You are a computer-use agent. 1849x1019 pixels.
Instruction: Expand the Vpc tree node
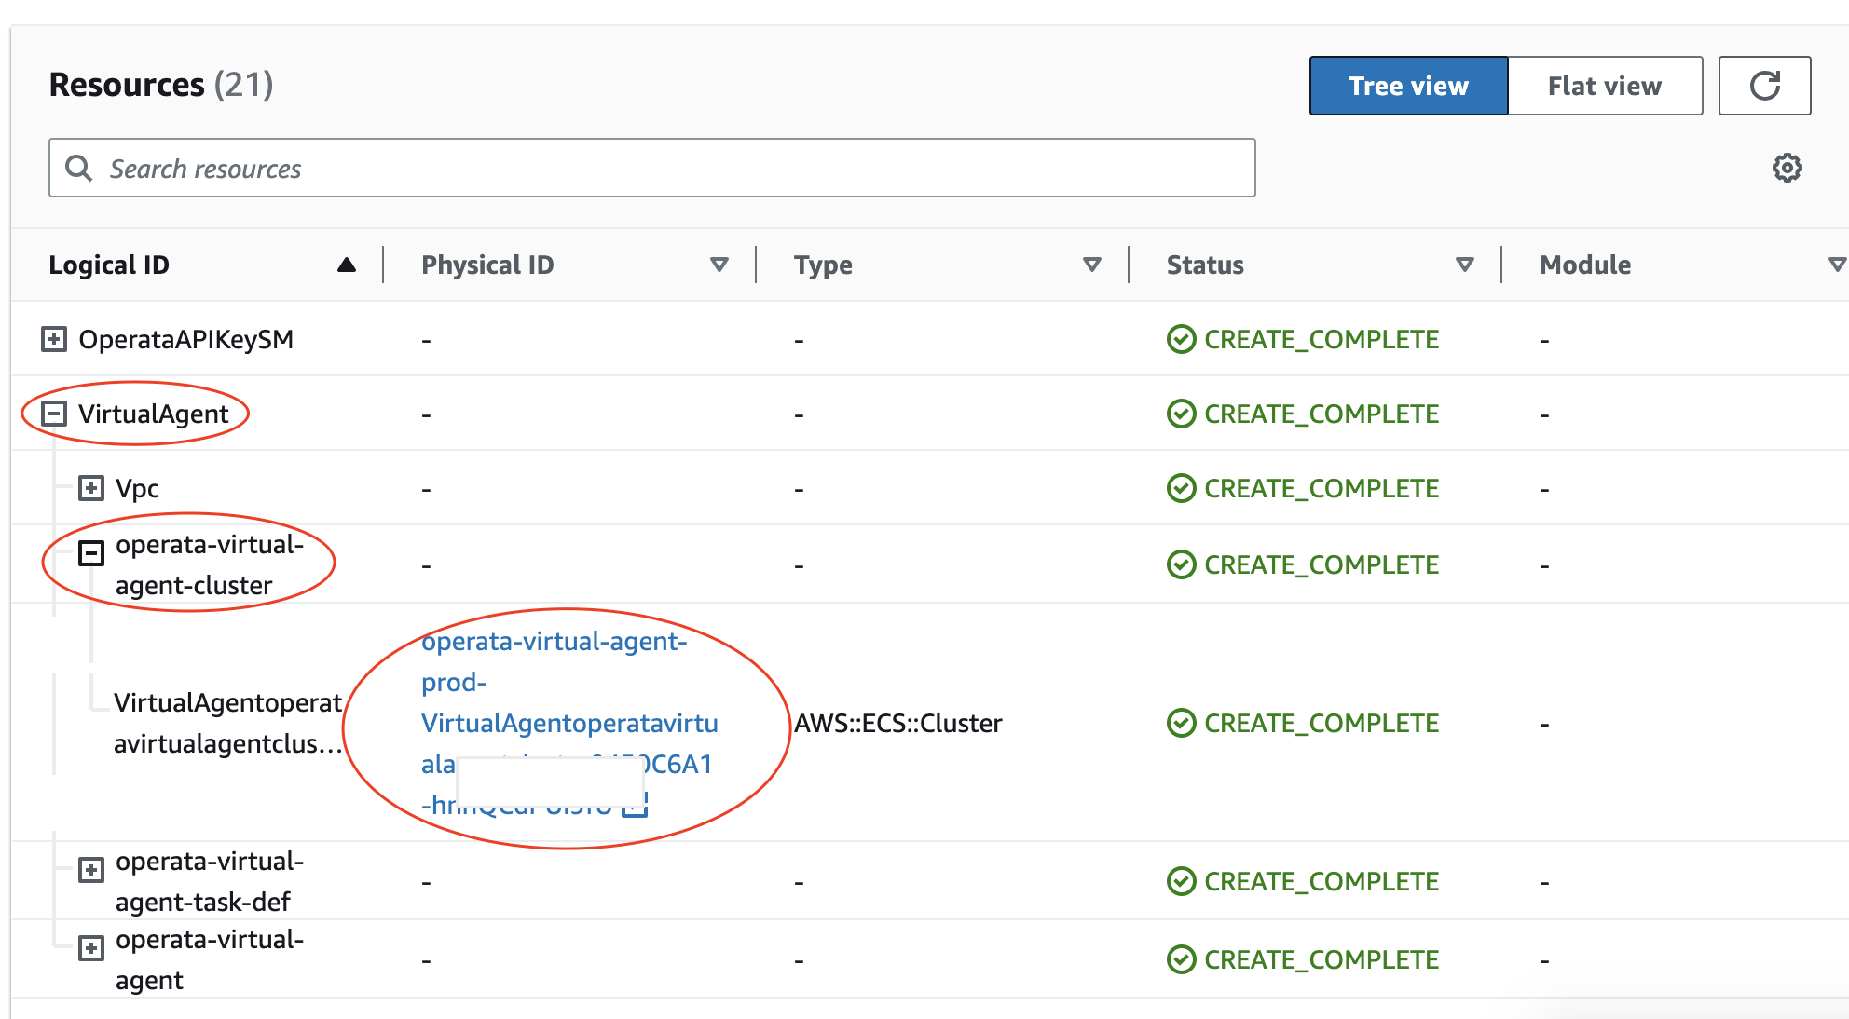tap(91, 488)
